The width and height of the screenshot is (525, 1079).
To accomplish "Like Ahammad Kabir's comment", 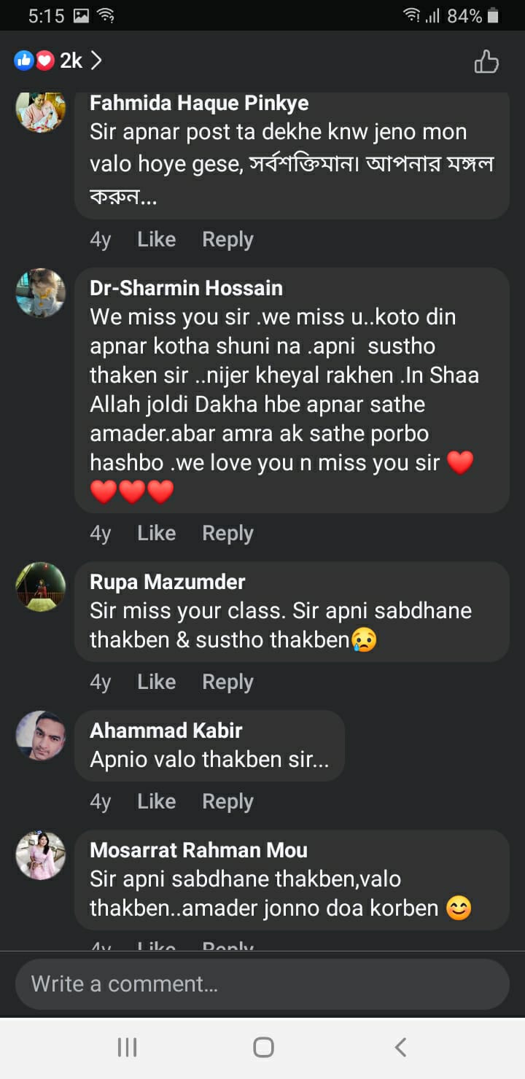I will [156, 801].
